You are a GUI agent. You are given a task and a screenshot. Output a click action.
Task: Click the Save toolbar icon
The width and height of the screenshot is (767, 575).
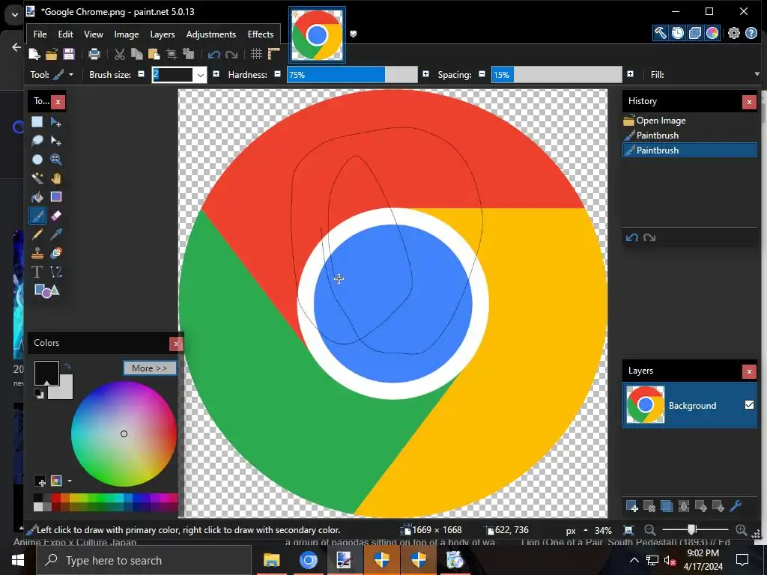68,54
